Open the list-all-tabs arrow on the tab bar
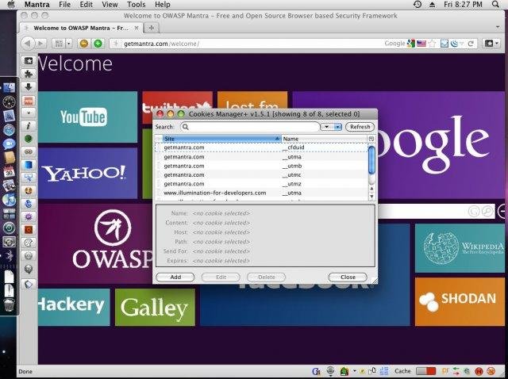 (x=498, y=27)
